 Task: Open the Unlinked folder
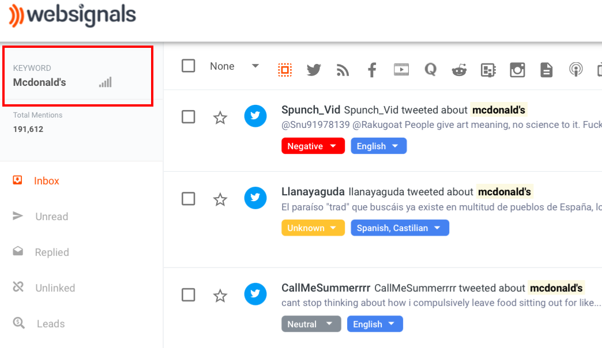55,288
